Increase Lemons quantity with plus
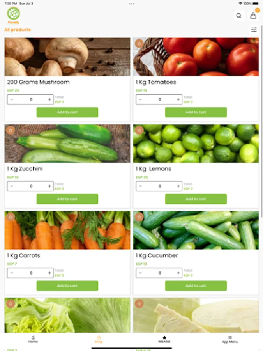Screen dimensions: 263x351 pyautogui.click(x=178, y=186)
